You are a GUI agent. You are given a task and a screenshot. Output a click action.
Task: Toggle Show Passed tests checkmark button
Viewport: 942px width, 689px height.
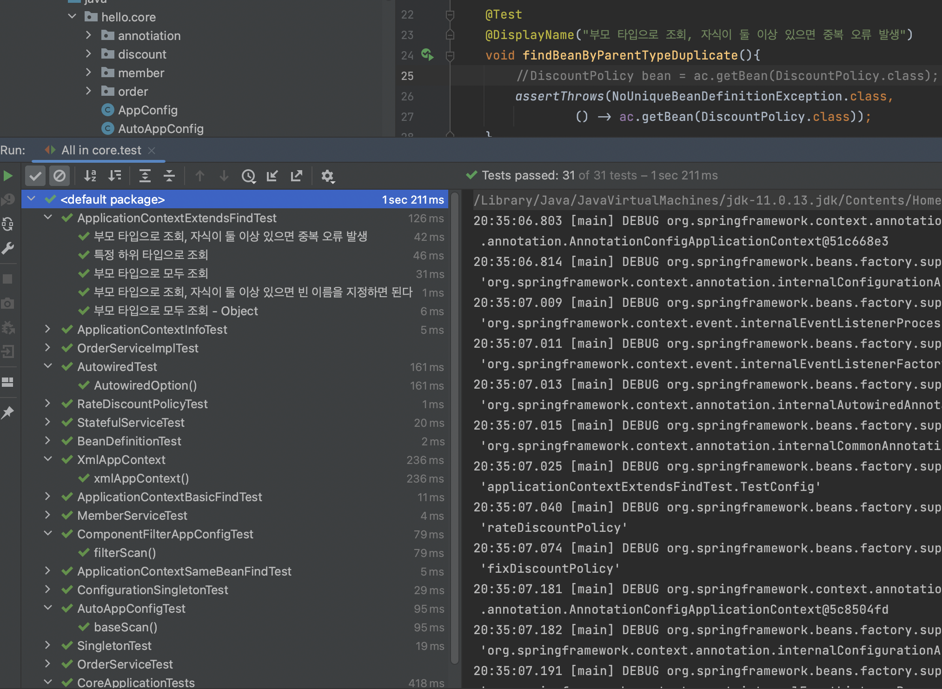click(x=35, y=176)
